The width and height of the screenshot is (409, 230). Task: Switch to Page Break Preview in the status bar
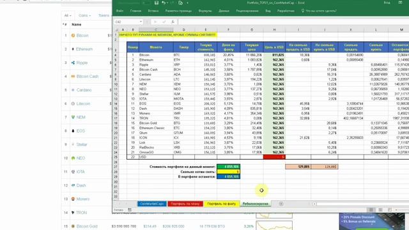point(389,210)
